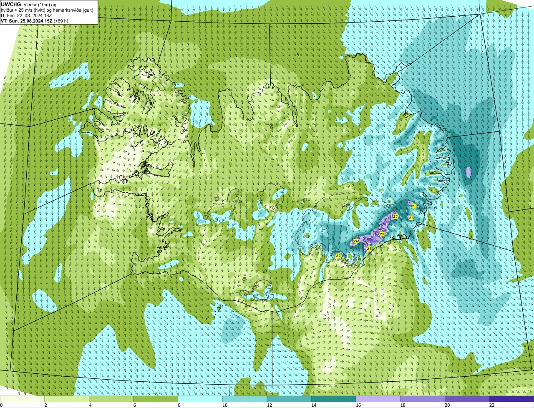
Task: Pick the 16–18 m/s lavender swatch
Action: point(378,399)
